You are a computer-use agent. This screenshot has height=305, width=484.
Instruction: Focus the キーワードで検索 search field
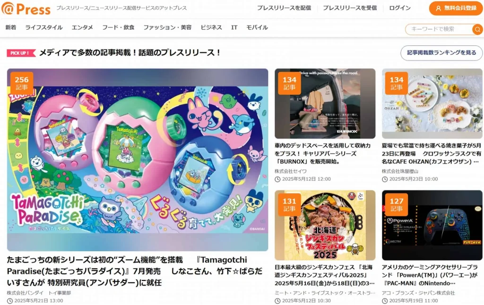tap(439, 29)
